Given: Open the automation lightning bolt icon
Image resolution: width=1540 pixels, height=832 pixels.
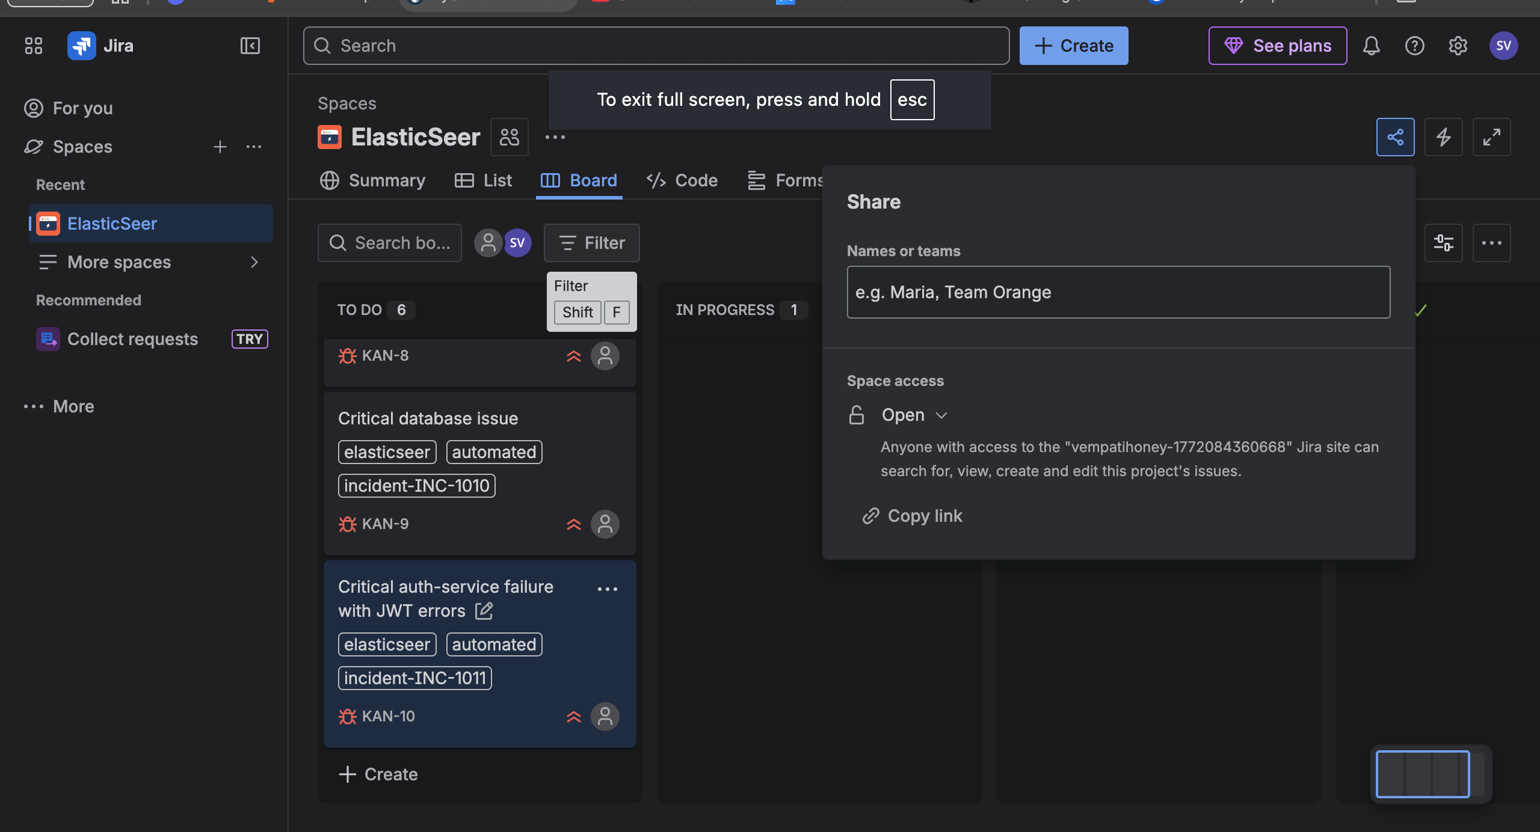Looking at the screenshot, I should pyautogui.click(x=1443, y=137).
